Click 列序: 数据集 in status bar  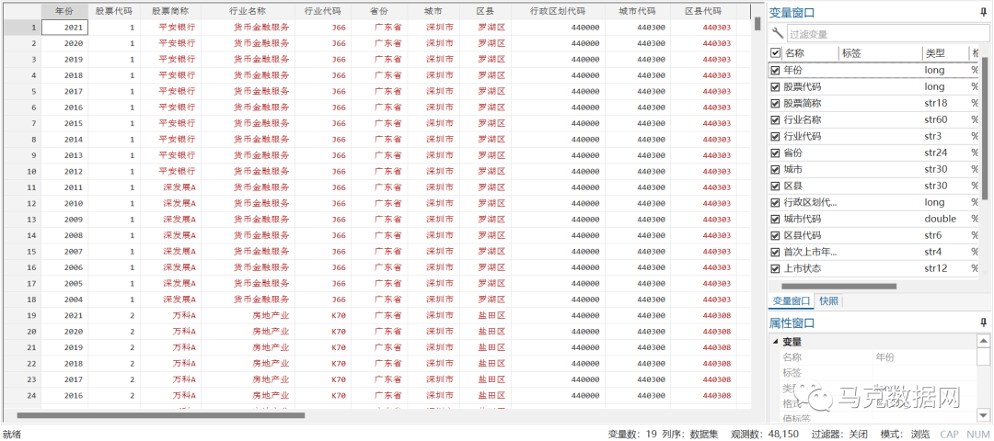690,434
